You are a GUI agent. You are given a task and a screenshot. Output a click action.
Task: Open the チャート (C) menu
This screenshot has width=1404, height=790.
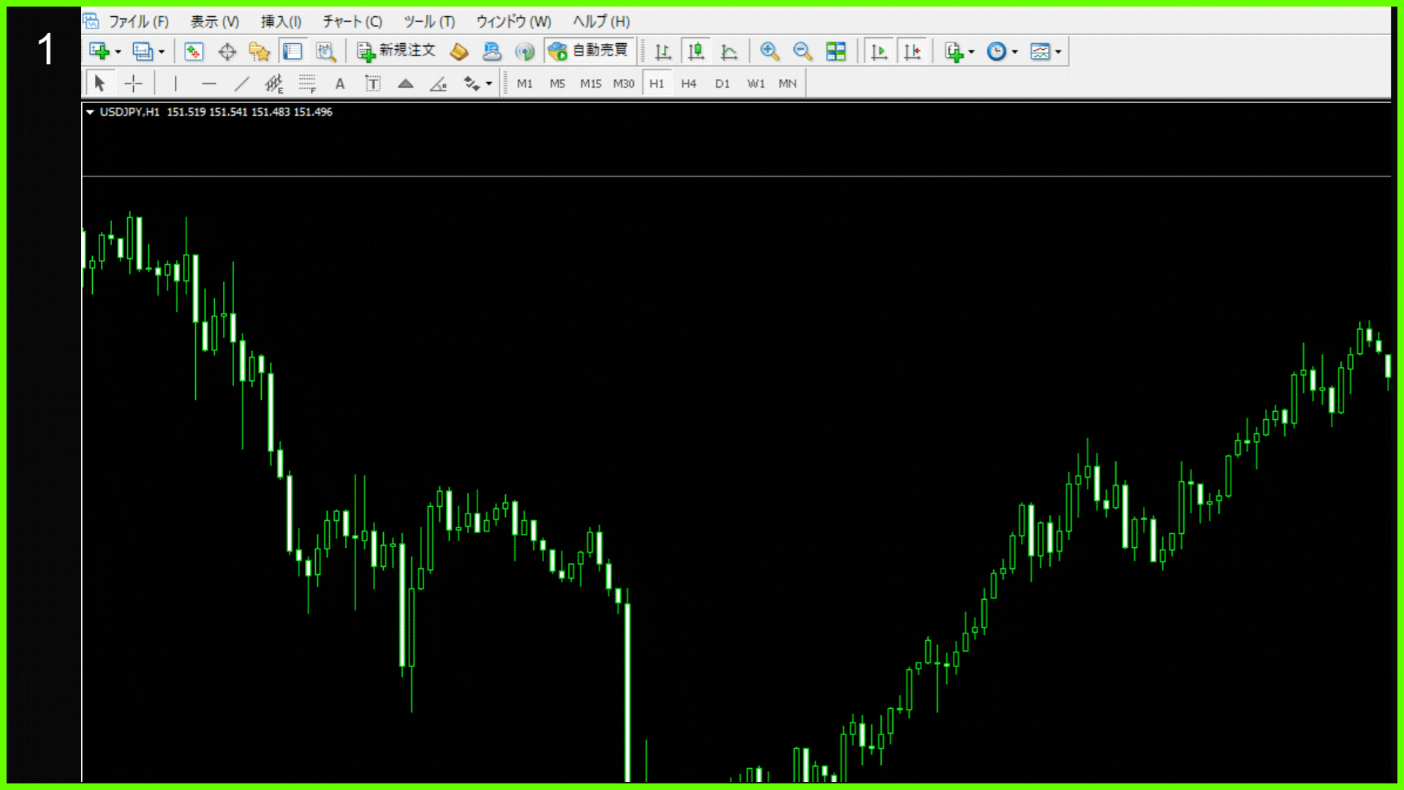coord(352,21)
